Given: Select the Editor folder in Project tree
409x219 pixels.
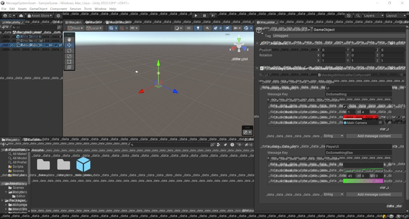Looking at the screenshot, I should tap(19, 196).
